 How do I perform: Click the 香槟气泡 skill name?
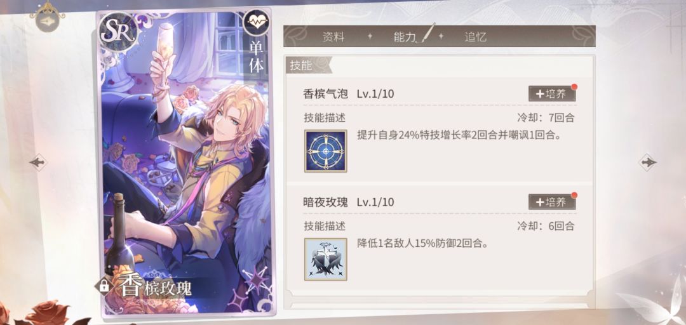[325, 94]
